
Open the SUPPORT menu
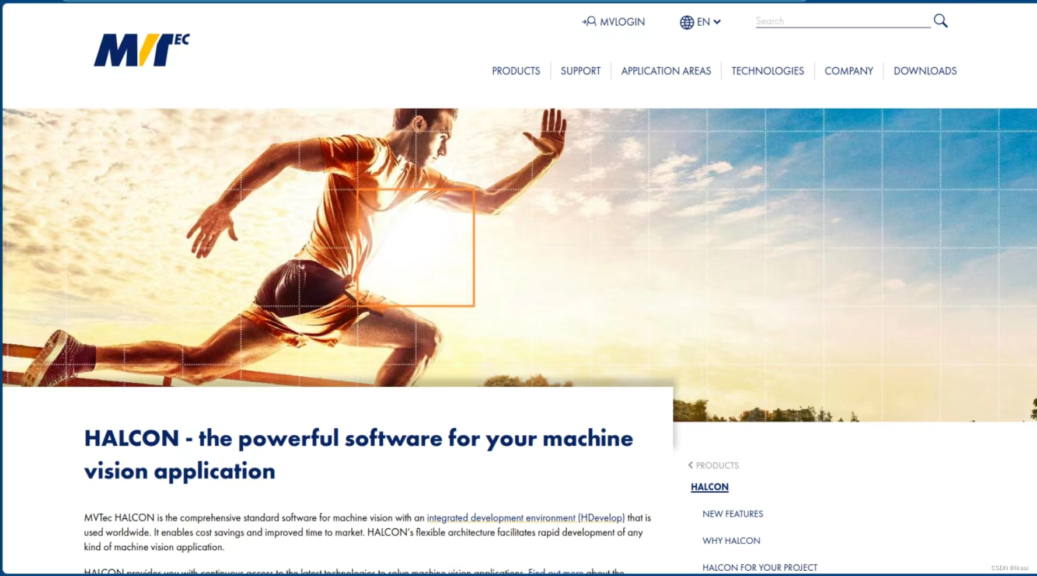click(581, 71)
